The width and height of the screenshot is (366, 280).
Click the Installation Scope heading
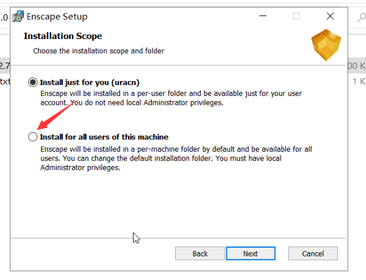pyautogui.click(x=63, y=36)
